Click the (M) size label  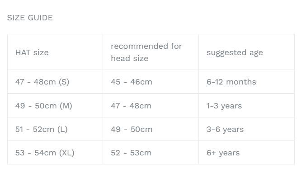(66, 106)
